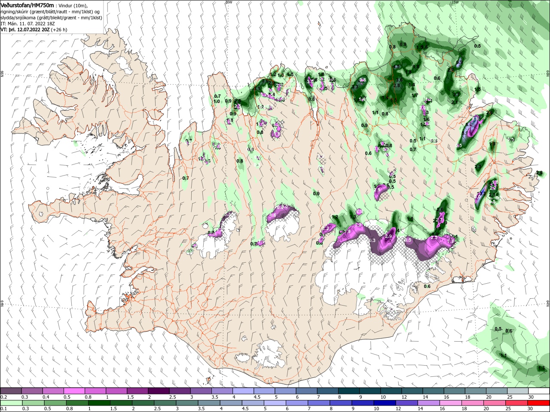The height and width of the screenshot is (412, 550).
Task: Click the 'slydda/snjókoma' snow description line
Action: (x=50, y=18)
